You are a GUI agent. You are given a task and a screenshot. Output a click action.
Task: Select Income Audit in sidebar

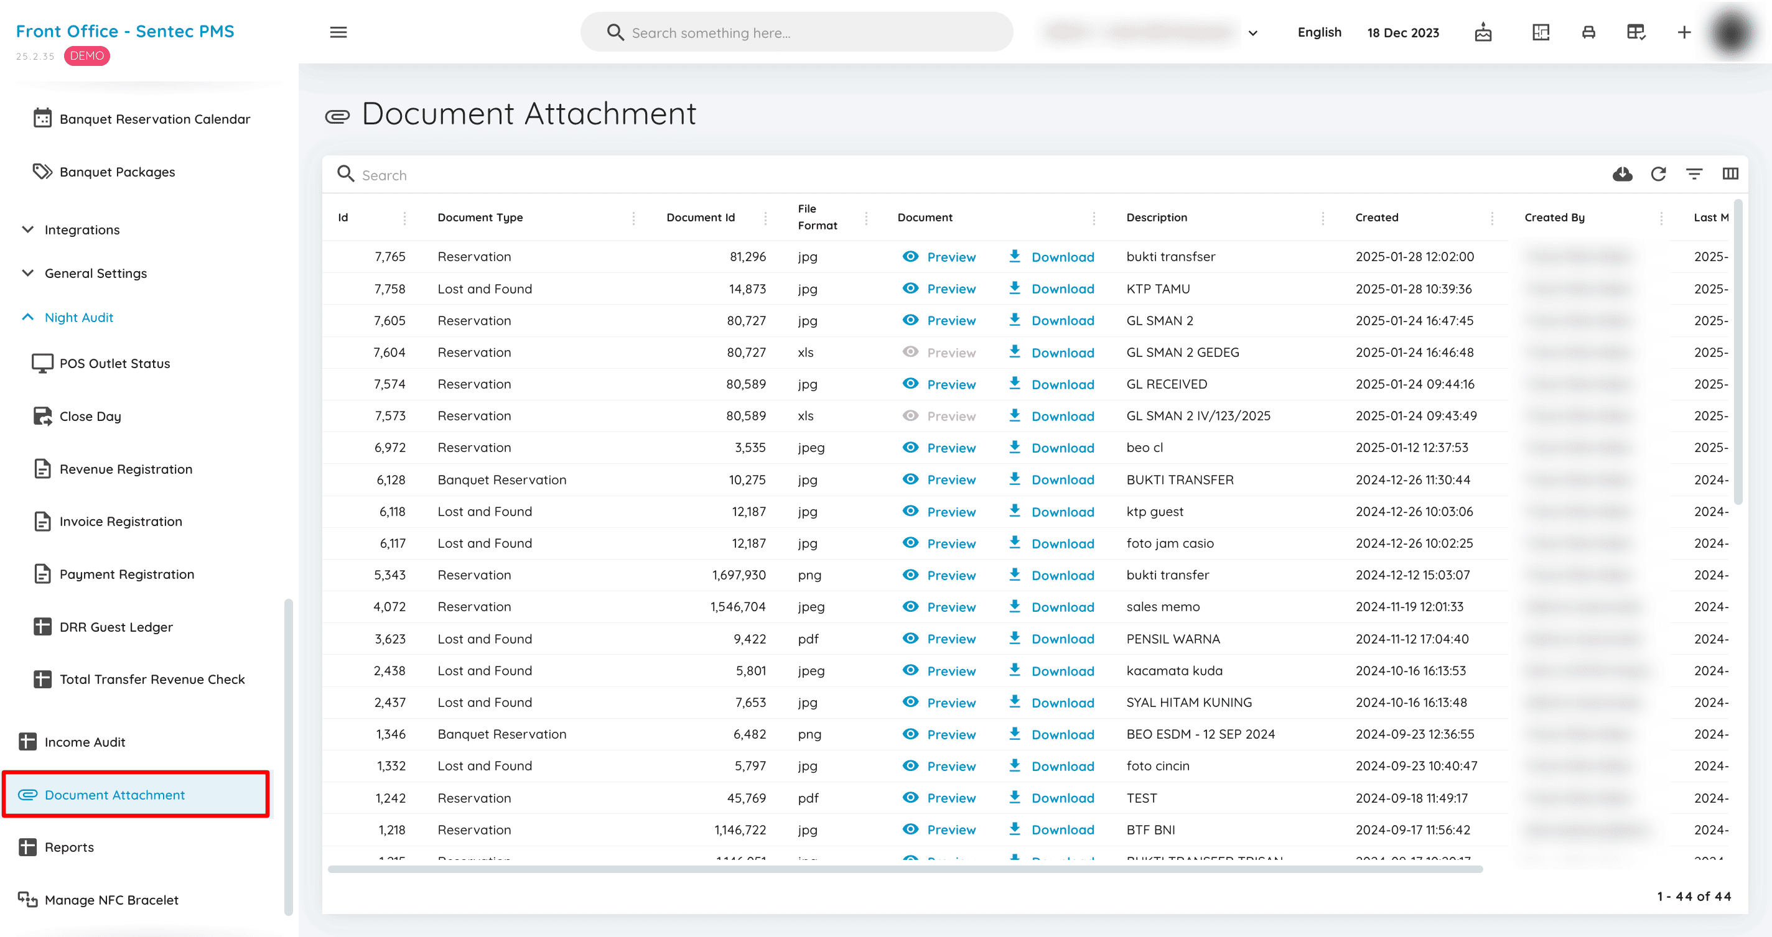tap(72, 742)
